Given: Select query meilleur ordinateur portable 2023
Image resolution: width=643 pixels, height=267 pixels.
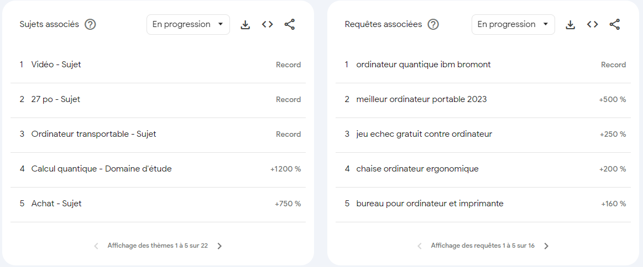Looking at the screenshot, I should click(x=483, y=99).
